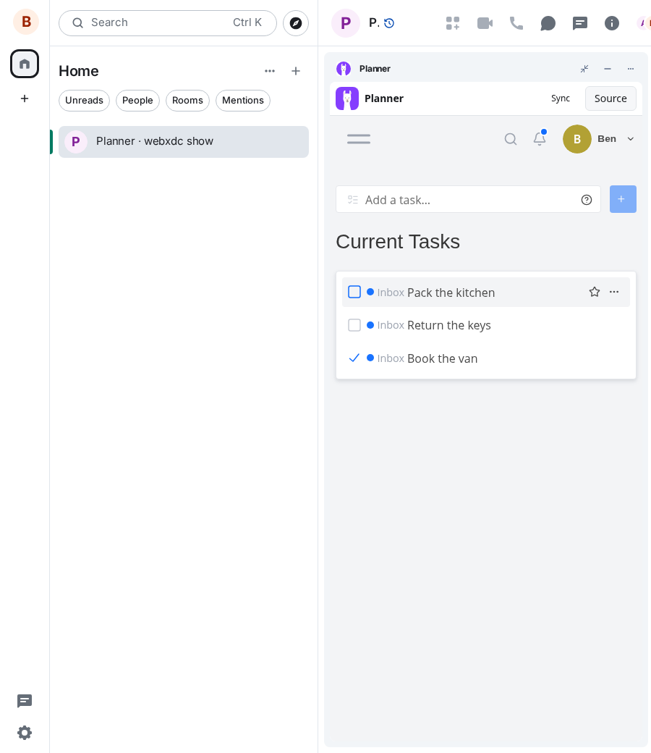
Task: Expand the Ben user menu chevron
Action: pos(630,139)
